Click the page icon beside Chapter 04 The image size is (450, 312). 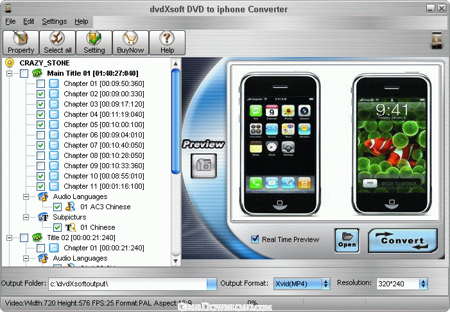pos(54,114)
